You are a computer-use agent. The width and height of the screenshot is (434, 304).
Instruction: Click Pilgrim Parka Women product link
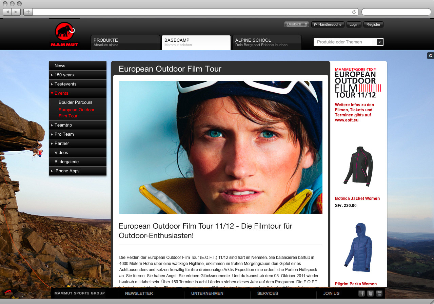pos(356,284)
